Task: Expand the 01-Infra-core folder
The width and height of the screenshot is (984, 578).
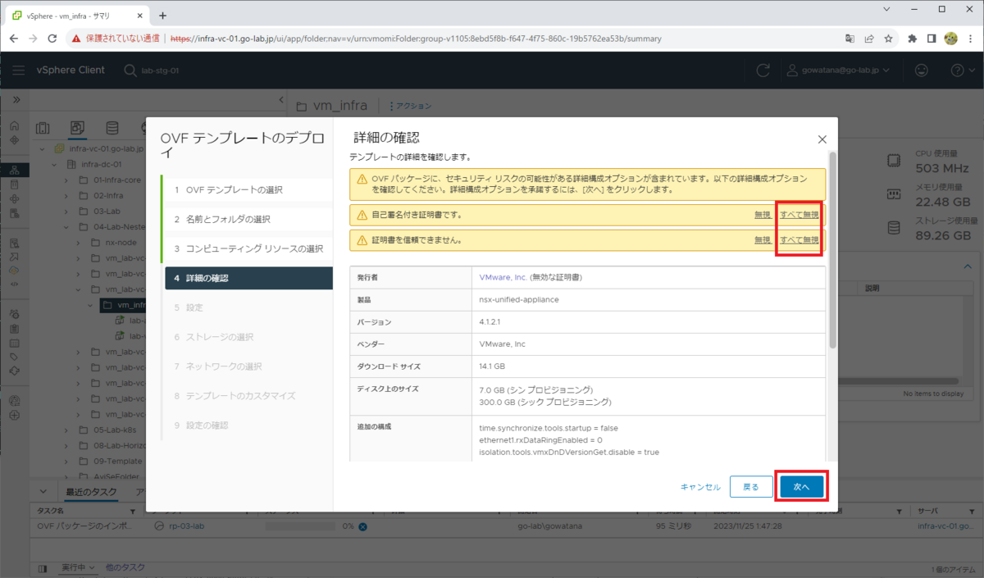Action: coord(66,180)
